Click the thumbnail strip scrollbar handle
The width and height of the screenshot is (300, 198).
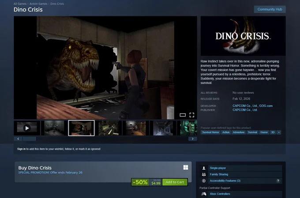click(30, 139)
